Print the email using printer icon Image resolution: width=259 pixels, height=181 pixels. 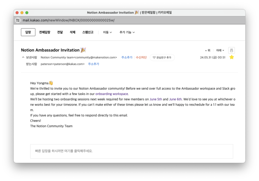pos(231,50)
